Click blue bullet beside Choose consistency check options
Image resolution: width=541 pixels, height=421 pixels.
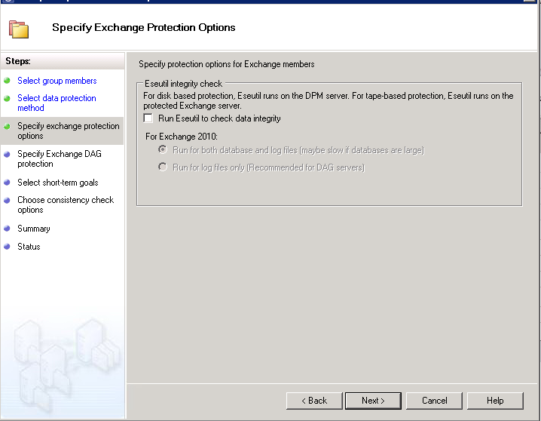(7, 200)
